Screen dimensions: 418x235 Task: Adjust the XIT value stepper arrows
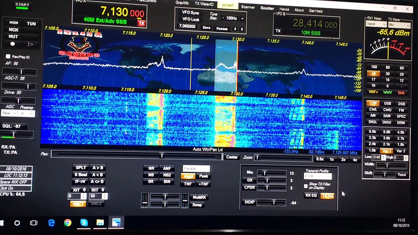[x=84, y=196]
